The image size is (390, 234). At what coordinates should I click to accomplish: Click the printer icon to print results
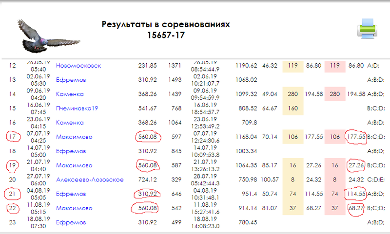(x=367, y=29)
